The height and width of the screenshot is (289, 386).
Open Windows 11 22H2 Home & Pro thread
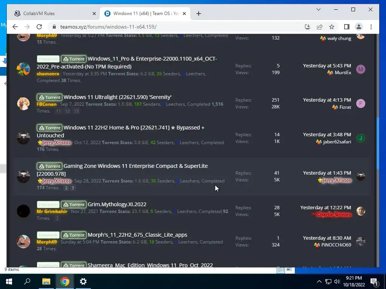121,131
